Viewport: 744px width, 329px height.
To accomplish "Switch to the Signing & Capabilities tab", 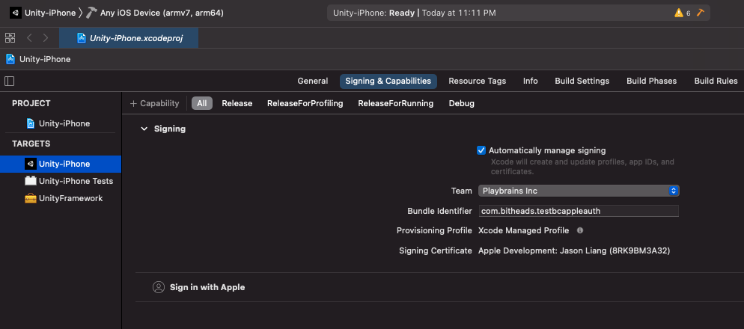I will [x=388, y=81].
